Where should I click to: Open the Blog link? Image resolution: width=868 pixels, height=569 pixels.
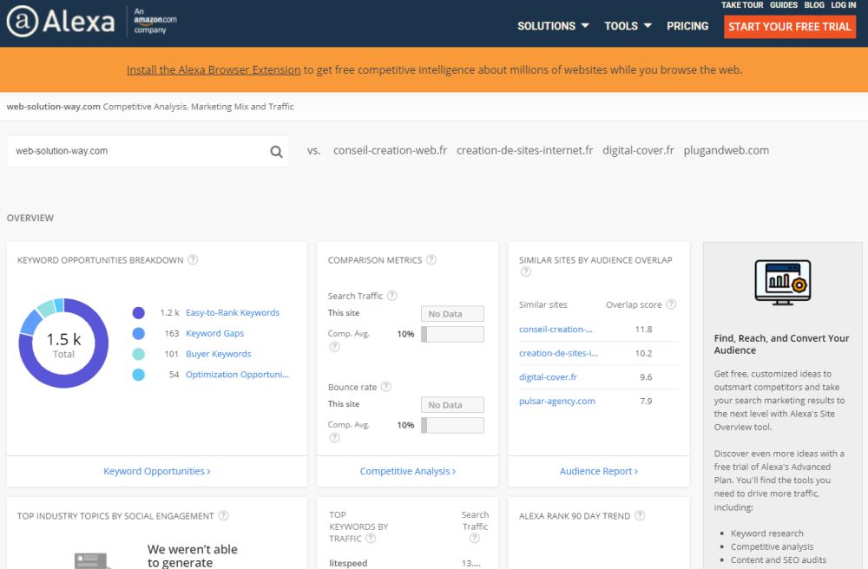pyautogui.click(x=814, y=5)
